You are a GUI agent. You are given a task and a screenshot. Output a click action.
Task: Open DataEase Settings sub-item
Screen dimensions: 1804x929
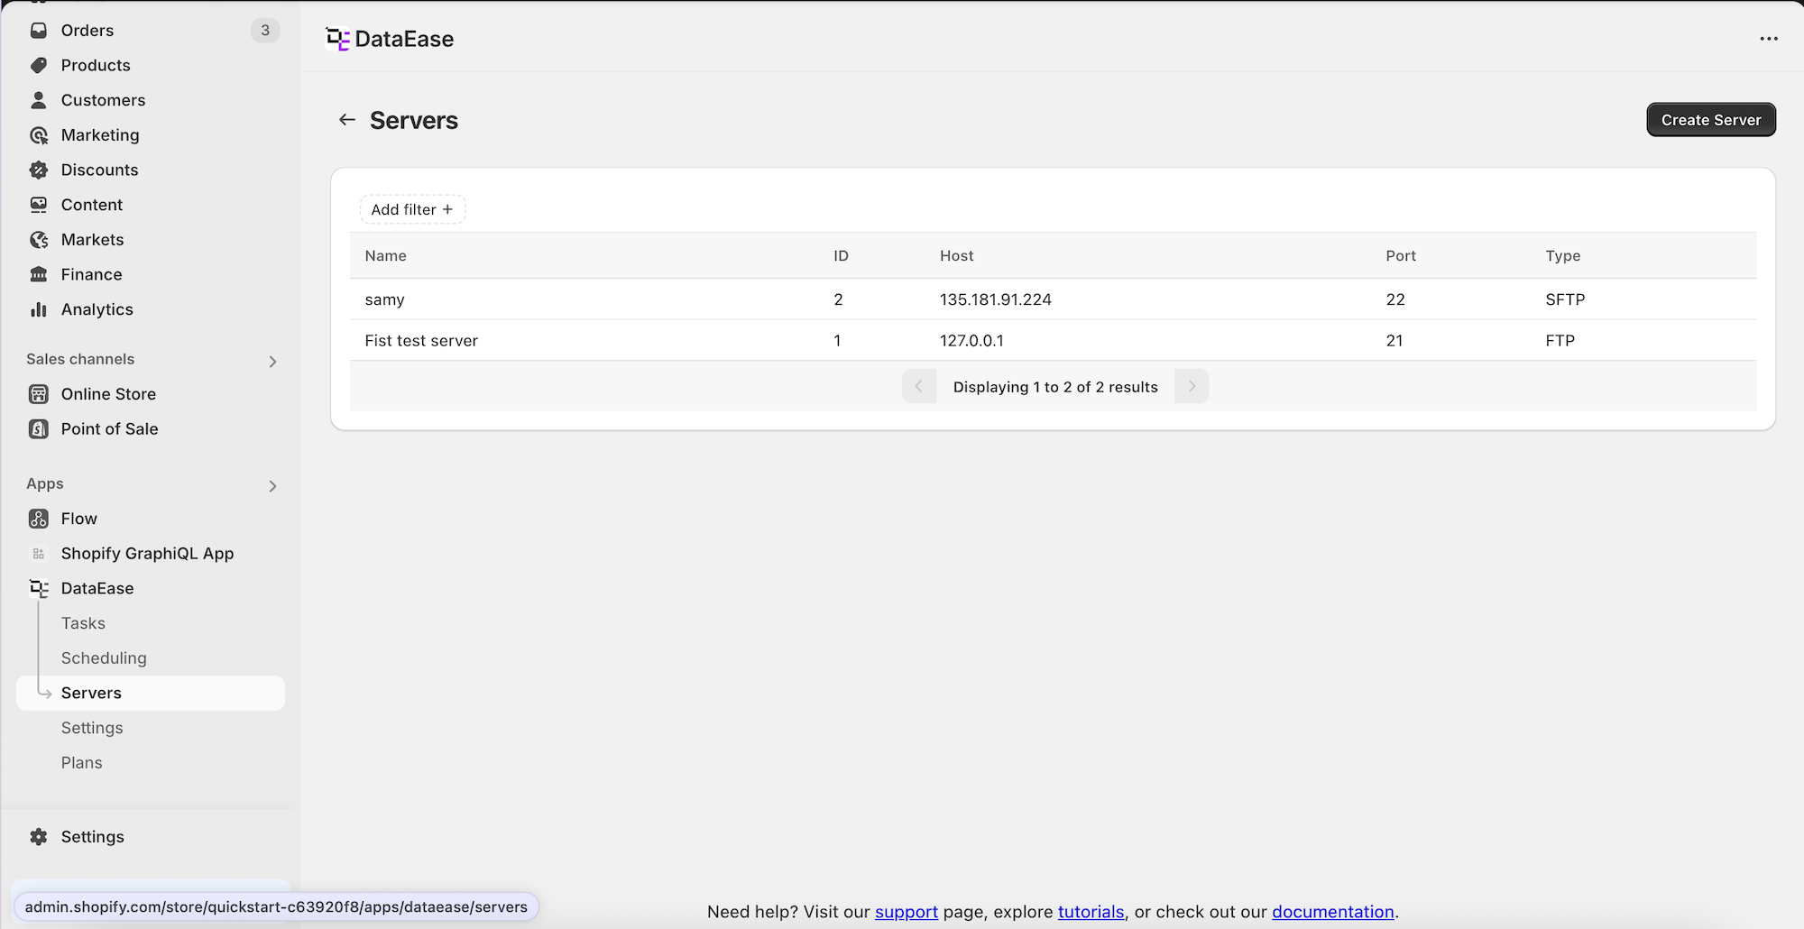point(92,728)
